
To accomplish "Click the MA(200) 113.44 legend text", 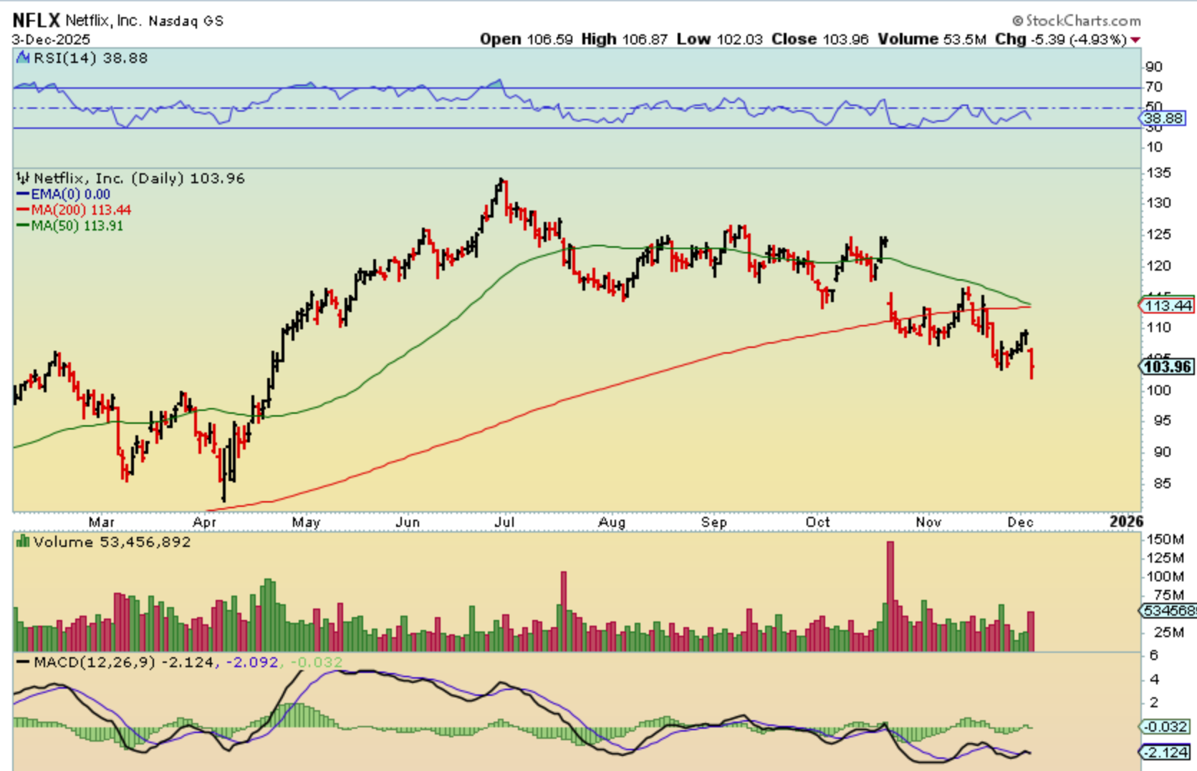I will coord(81,210).
